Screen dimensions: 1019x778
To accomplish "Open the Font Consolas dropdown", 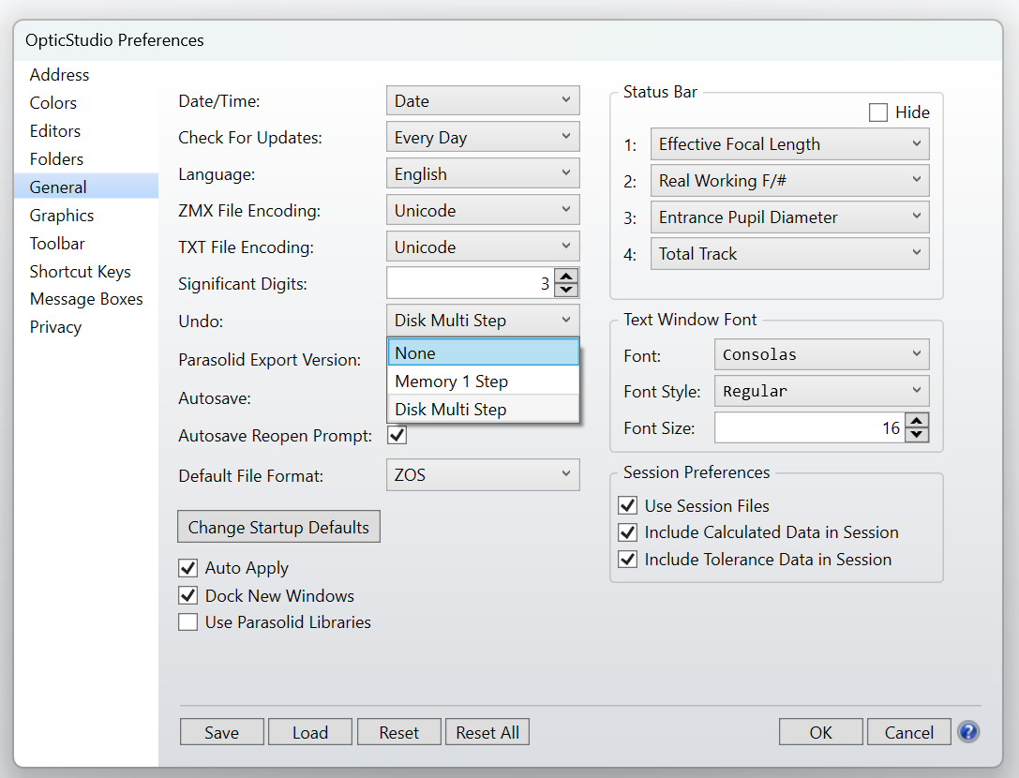I will click(x=821, y=354).
